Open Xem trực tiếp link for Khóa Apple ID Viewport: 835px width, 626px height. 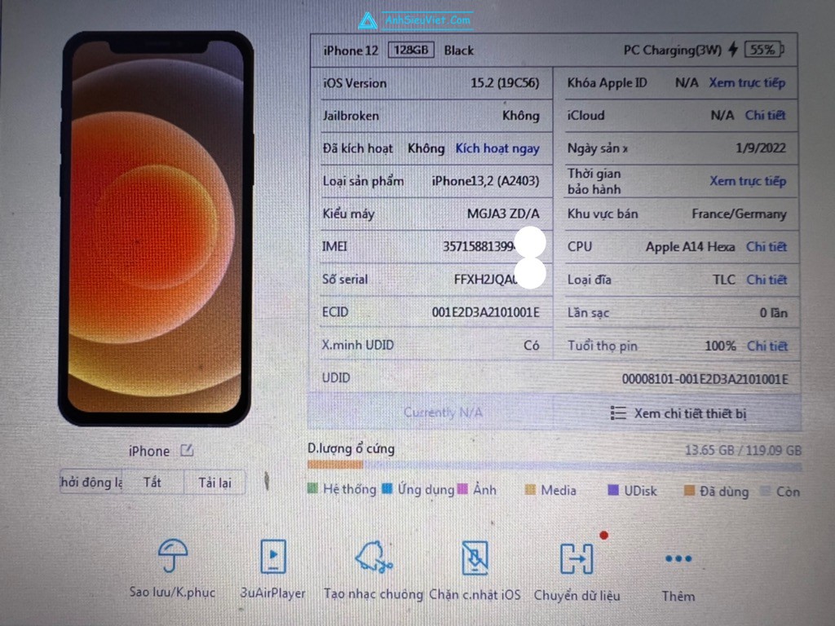pos(747,82)
